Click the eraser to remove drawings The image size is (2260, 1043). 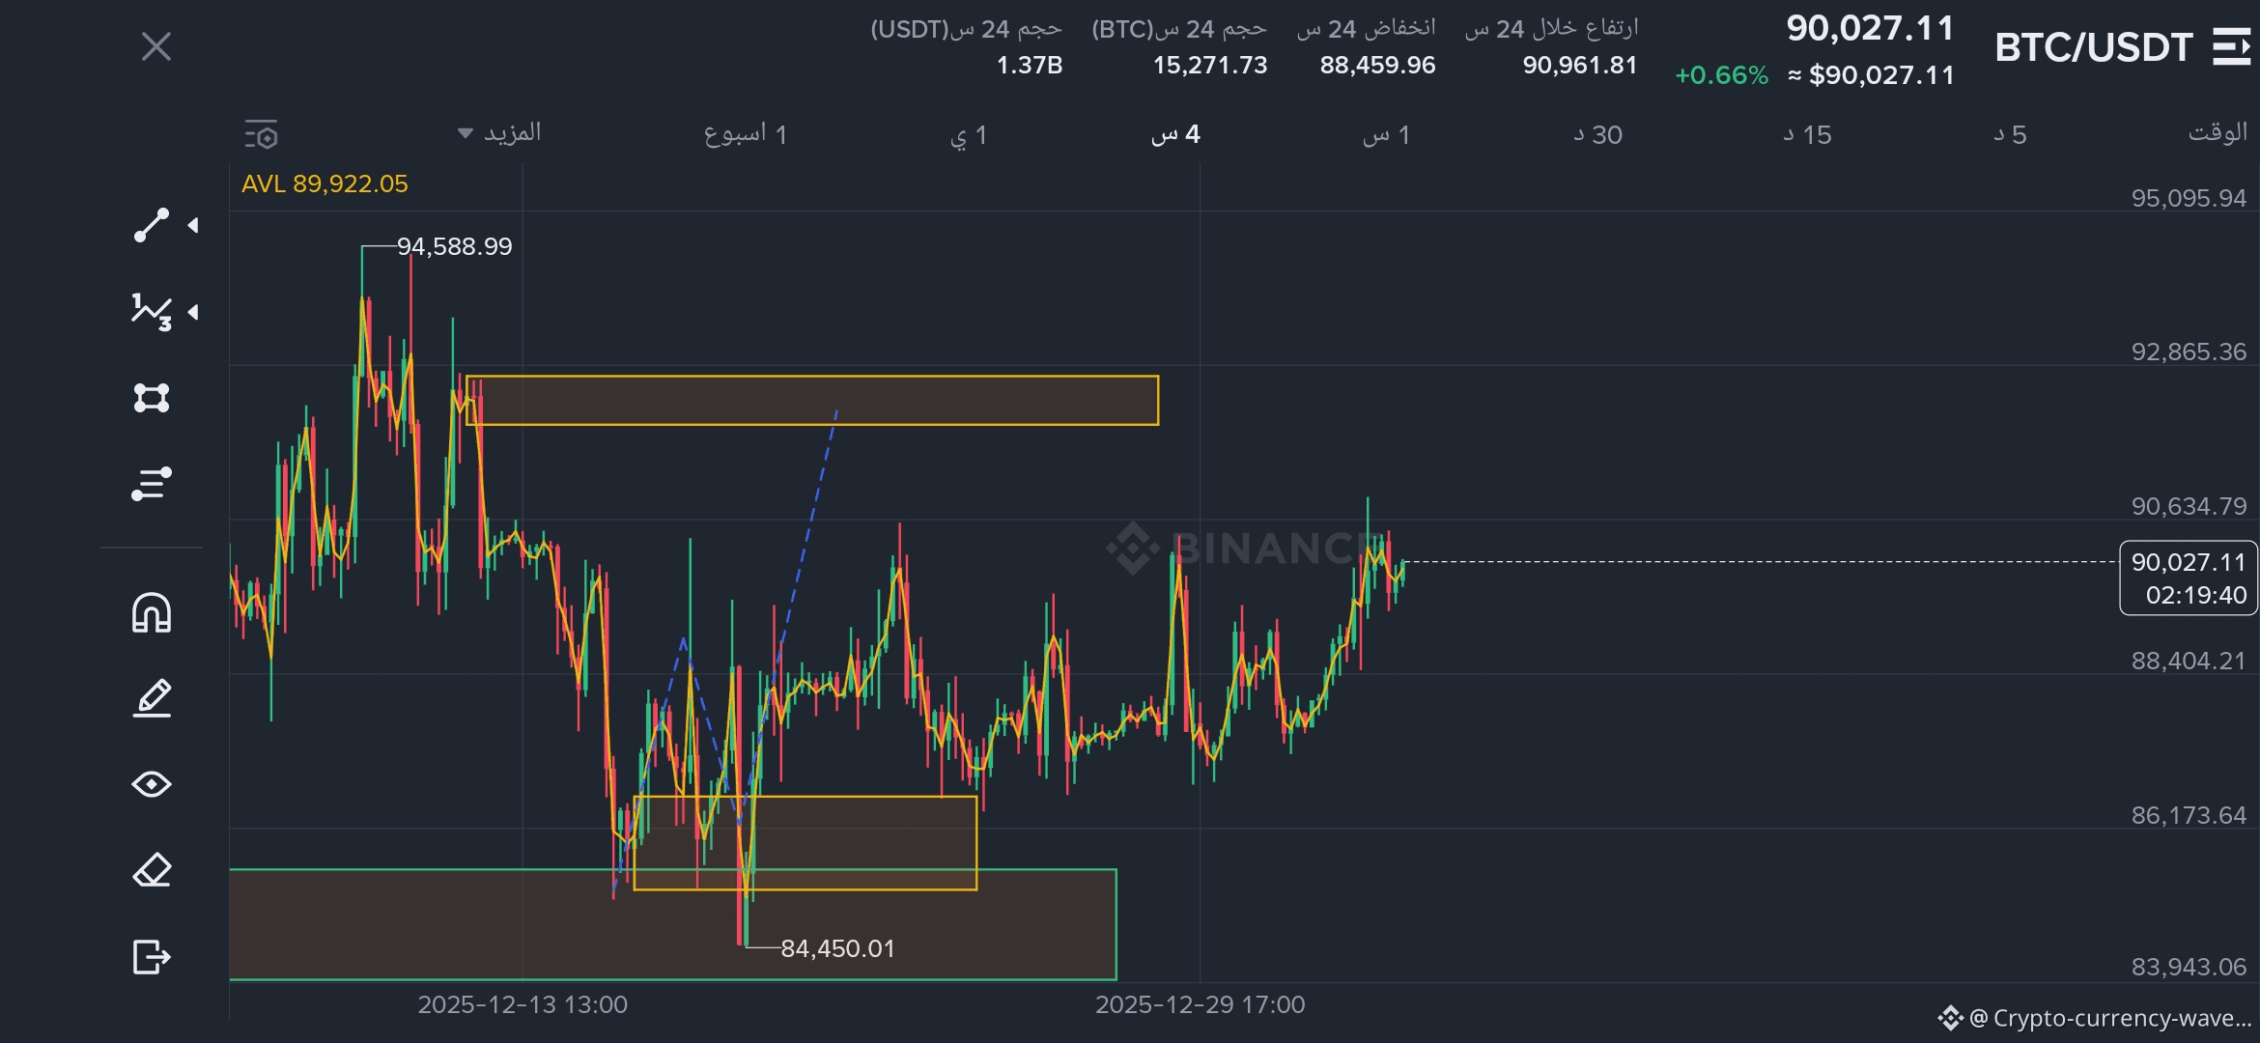point(151,870)
